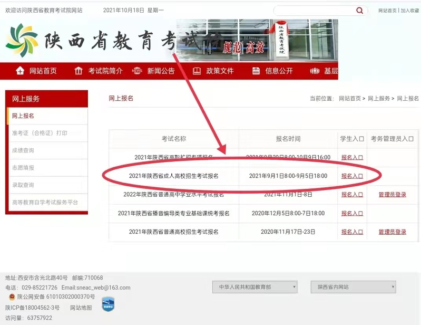Click the house icon beside 网站首页 in the red nav bar

pos(20,71)
